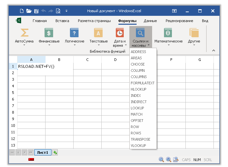Save the document with the floppy disk icon

click(36, 11)
